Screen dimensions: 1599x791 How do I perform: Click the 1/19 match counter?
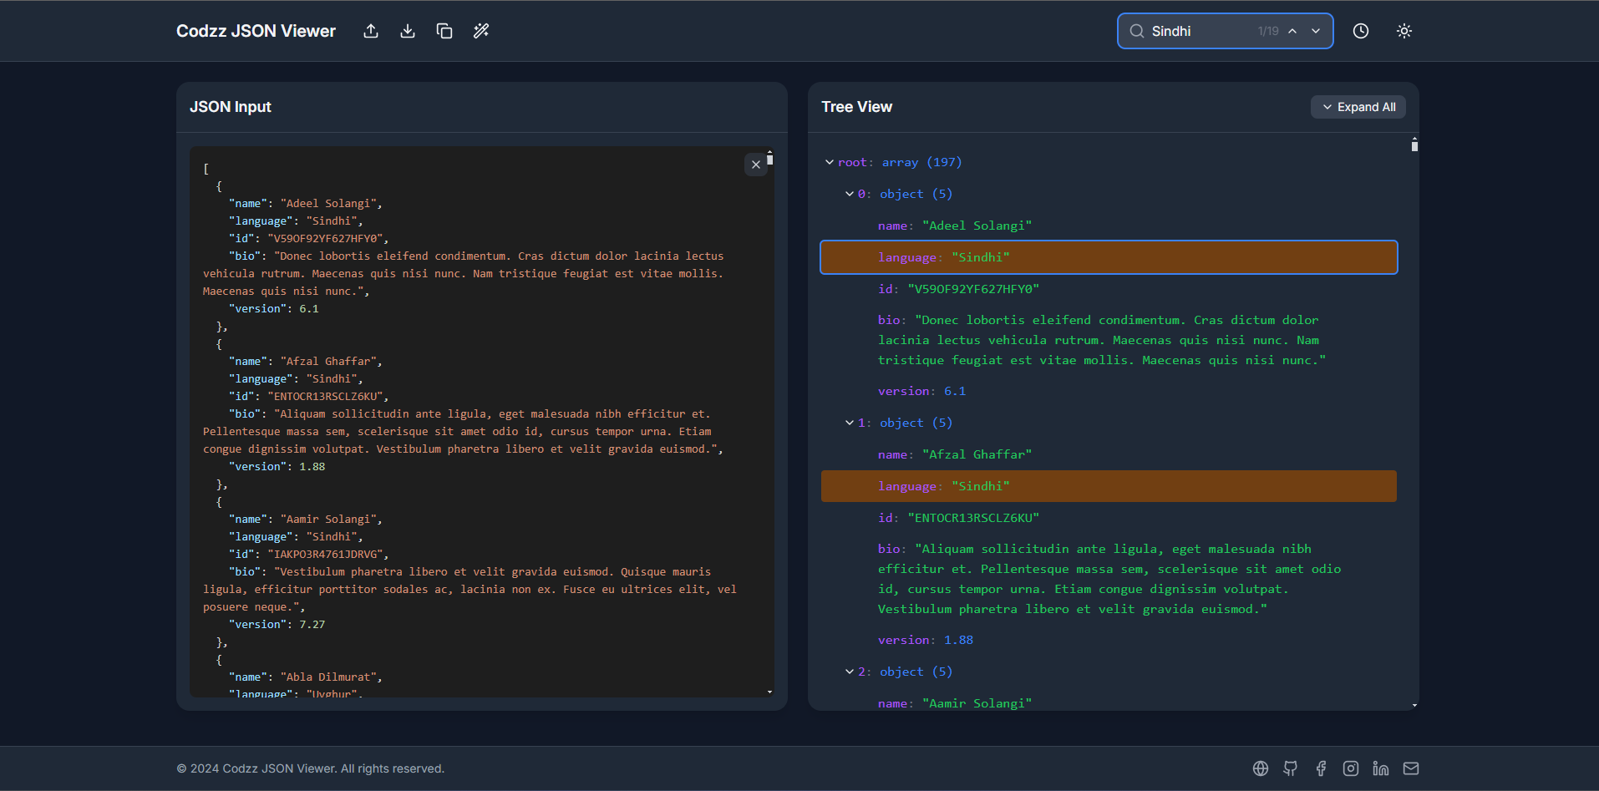(1268, 31)
